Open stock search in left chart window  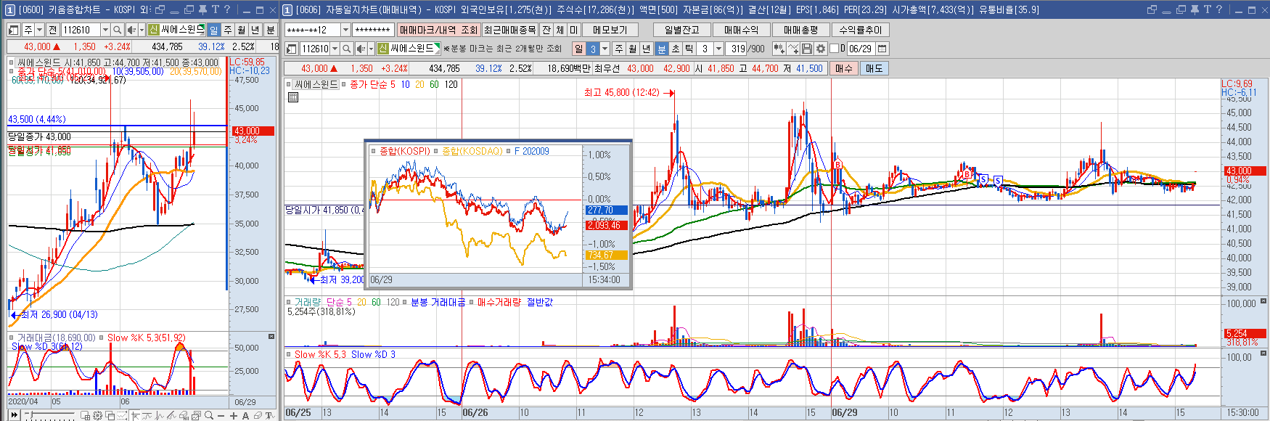point(118,30)
